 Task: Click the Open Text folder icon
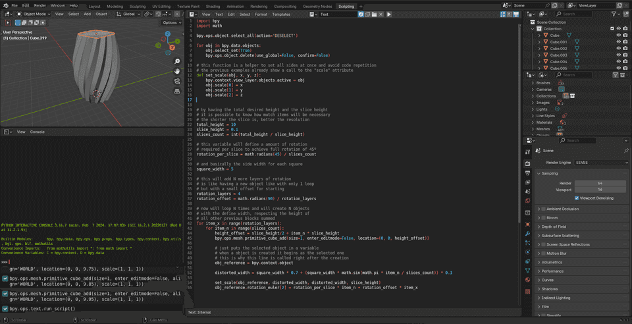coord(374,14)
